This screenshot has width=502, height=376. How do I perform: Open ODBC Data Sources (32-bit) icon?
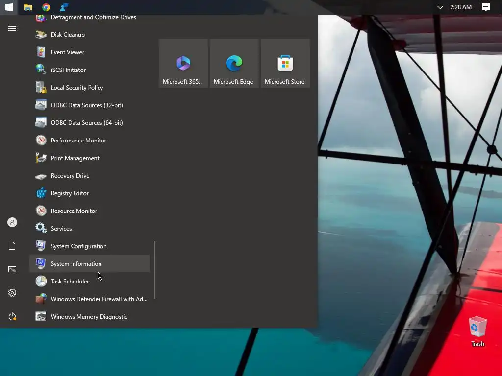click(x=41, y=105)
